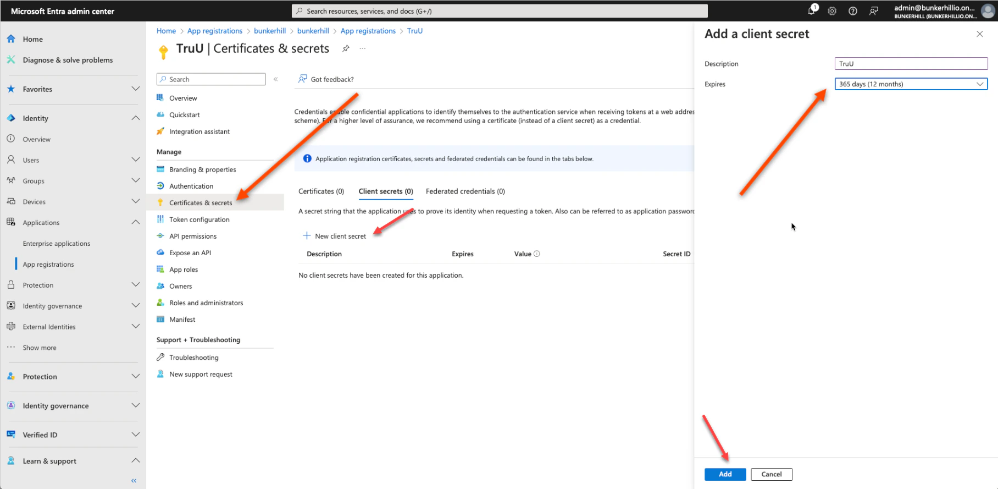Image resolution: width=998 pixels, height=489 pixels.
Task: Click the Secret ID column header
Action: [x=677, y=254]
